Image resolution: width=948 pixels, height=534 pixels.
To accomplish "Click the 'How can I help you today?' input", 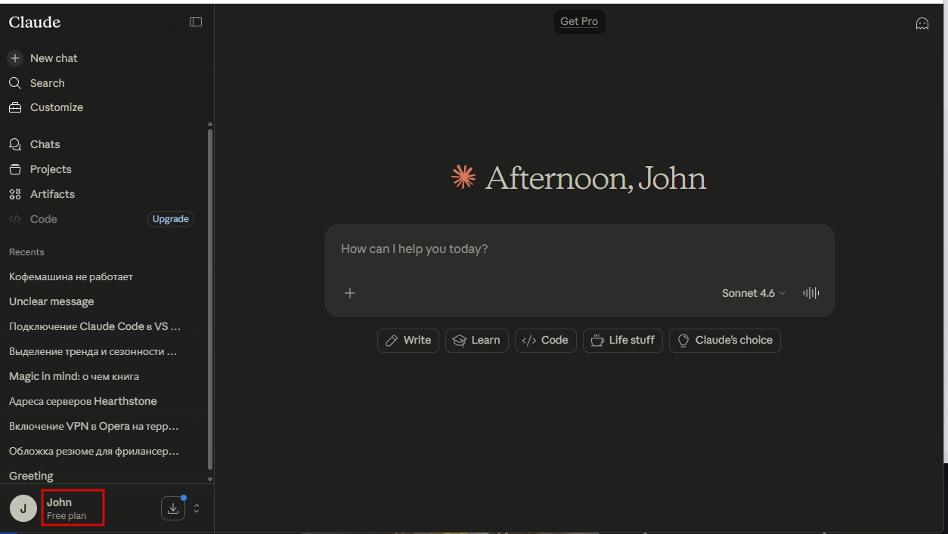I will pyautogui.click(x=579, y=249).
